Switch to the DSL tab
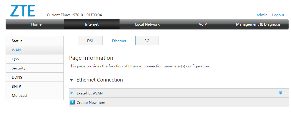 pos(90,41)
